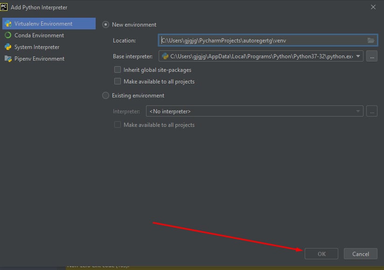Select Conda Environment in sidebar
Viewport: 384px width, 270px height.
(49, 35)
